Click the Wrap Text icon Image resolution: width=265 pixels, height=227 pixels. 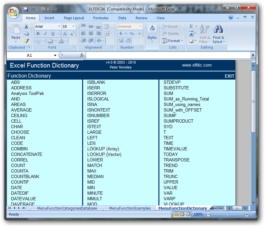tap(107, 26)
